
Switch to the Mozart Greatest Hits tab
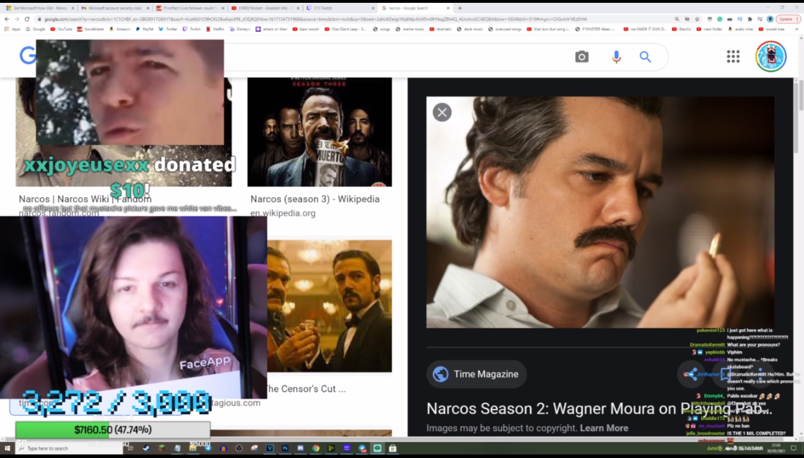coord(265,8)
